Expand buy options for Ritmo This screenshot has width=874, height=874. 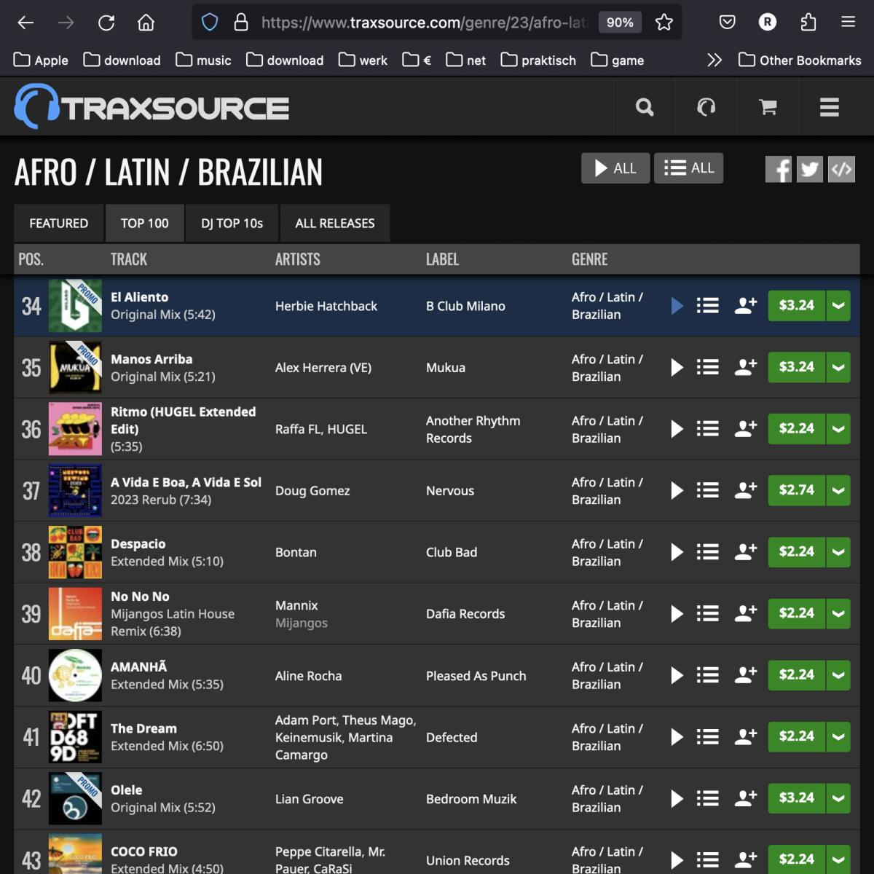coord(838,429)
